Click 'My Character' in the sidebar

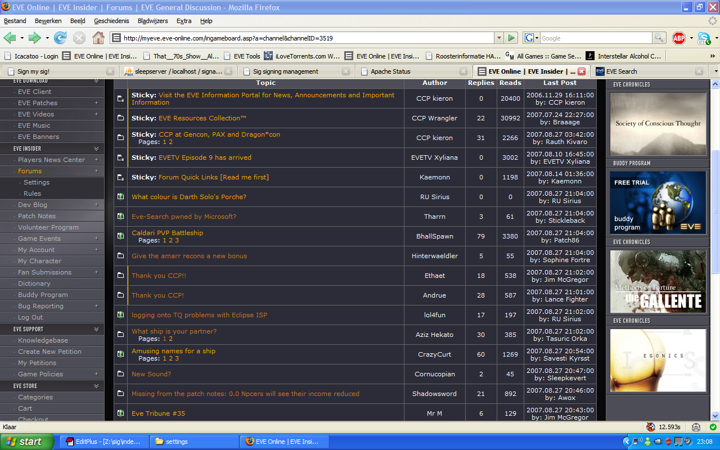coord(39,261)
